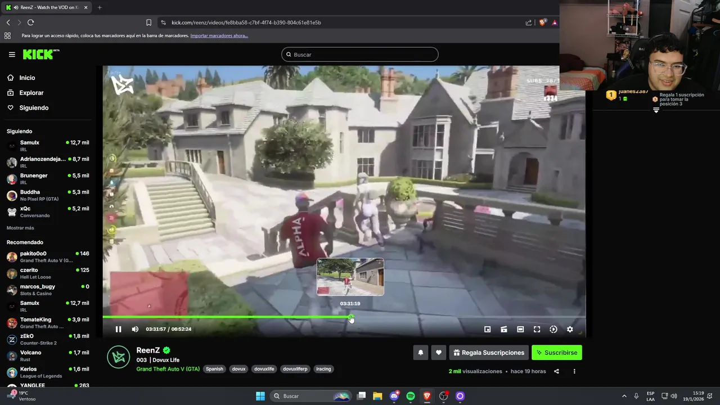Click share icon in the address bar
This screenshot has width=720, height=405.
pos(529,22)
